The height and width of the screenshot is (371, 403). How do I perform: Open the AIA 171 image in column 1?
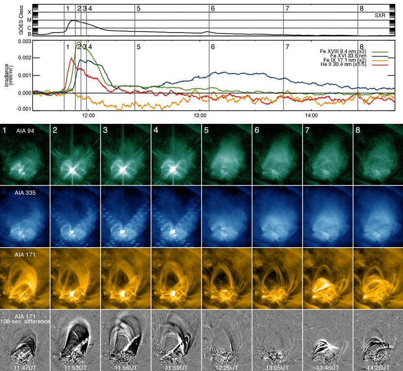25,279
